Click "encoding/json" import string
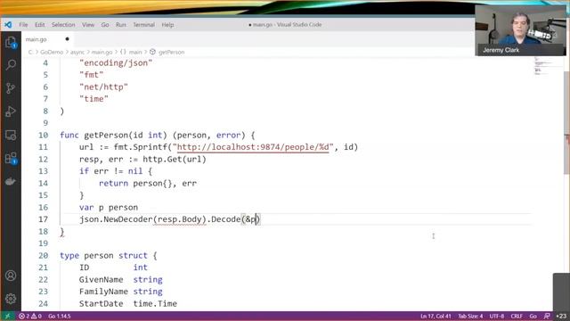Viewport: 570px width, 321px height. click(116, 63)
